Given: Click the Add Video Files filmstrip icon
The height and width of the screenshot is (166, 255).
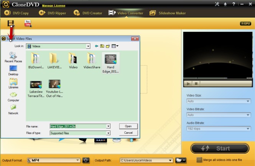Looking at the screenshot, I should pos(11,23).
